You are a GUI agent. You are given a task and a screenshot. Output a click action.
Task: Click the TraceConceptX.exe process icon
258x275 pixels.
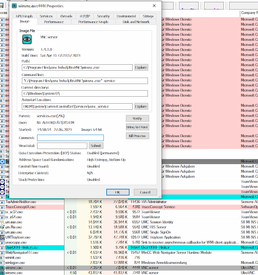point(3,207)
